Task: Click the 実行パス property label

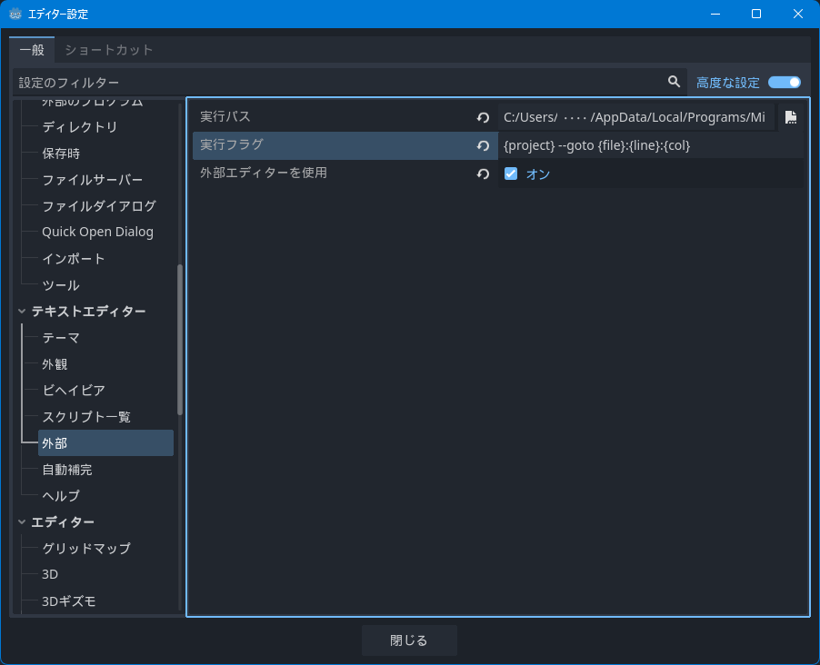Action: click(225, 116)
